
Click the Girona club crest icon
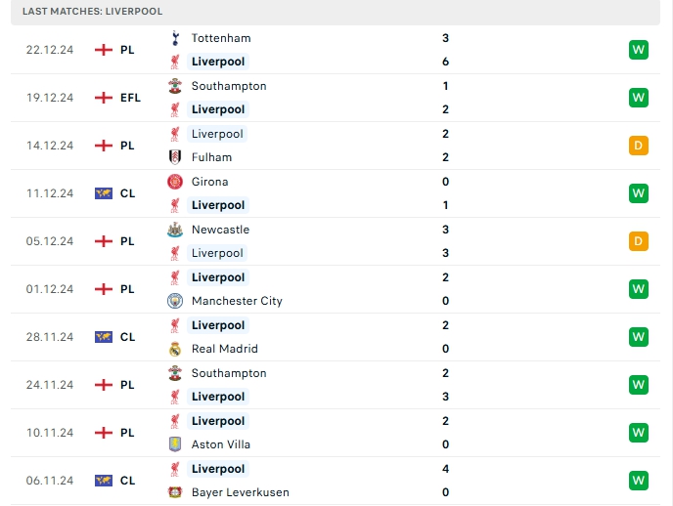(175, 182)
